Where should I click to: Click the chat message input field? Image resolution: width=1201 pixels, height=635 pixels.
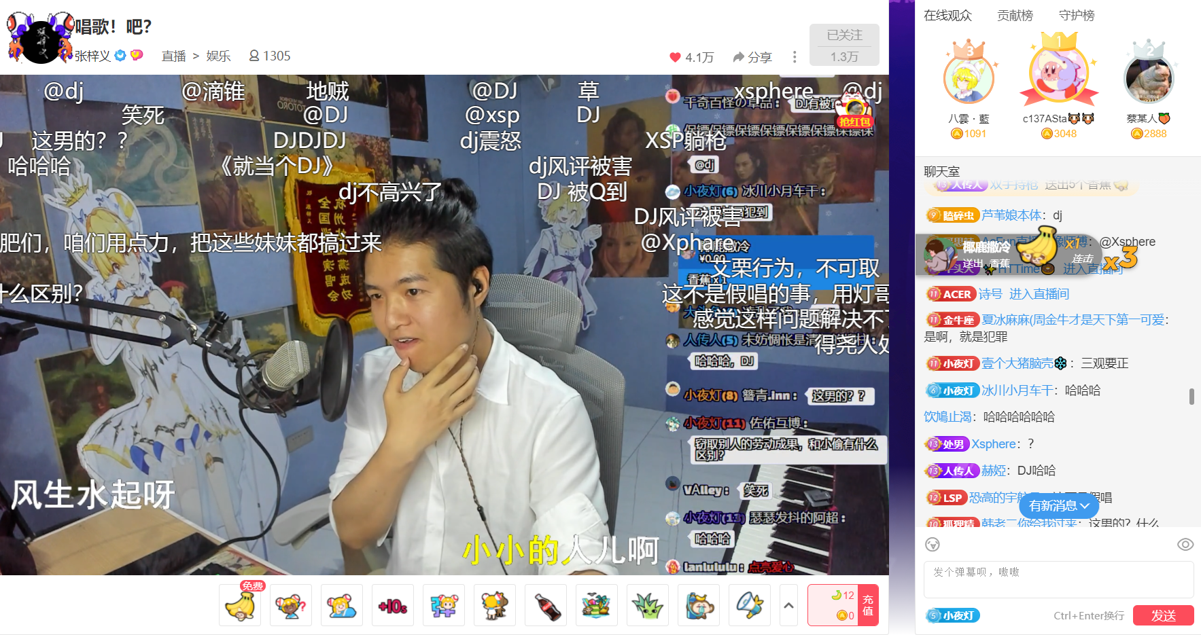(1058, 579)
